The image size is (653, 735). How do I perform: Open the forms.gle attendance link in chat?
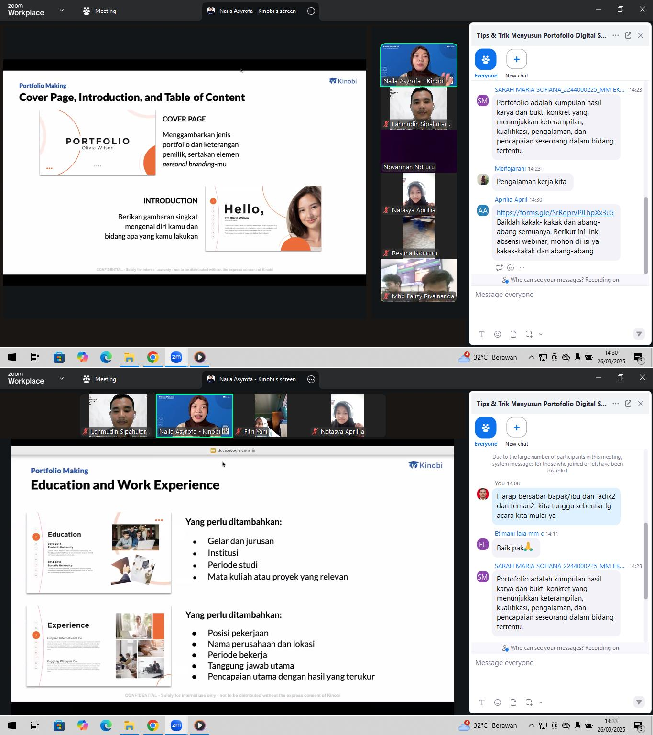click(x=555, y=213)
